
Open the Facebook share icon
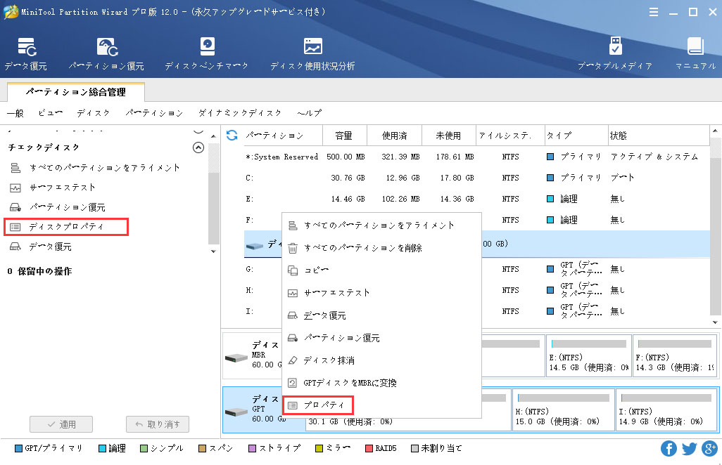click(669, 449)
